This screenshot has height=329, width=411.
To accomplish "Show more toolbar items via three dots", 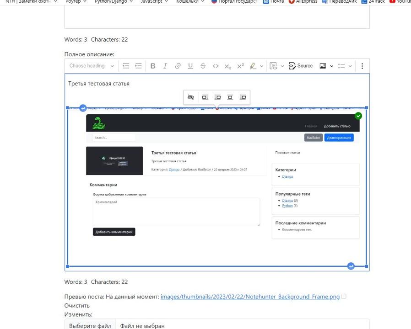I will pyautogui.click(x=362, y=66).
